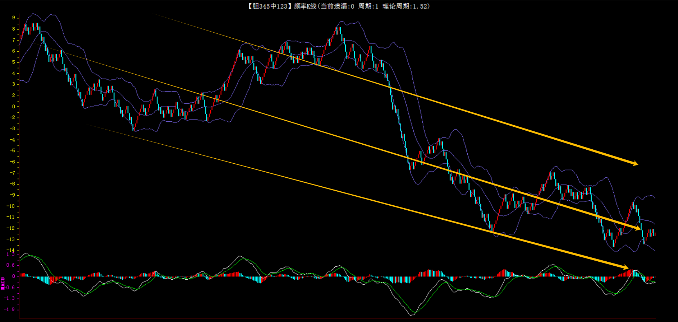Click the -7 label on price axis
678x322 pixels.
click(12, 173)
